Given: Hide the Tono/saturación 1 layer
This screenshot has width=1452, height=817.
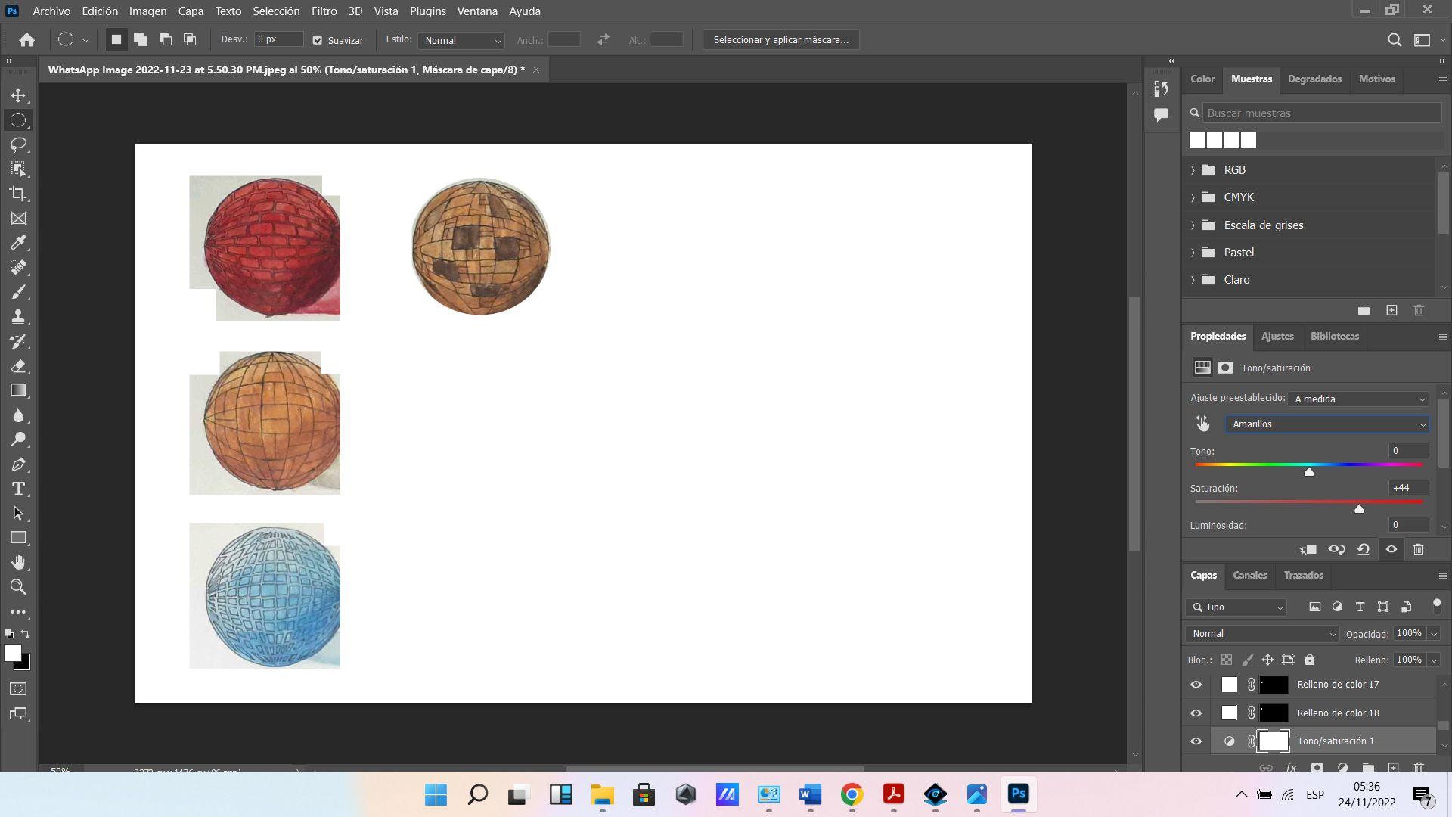Looking at the screenshot, I should (1196, 741).
